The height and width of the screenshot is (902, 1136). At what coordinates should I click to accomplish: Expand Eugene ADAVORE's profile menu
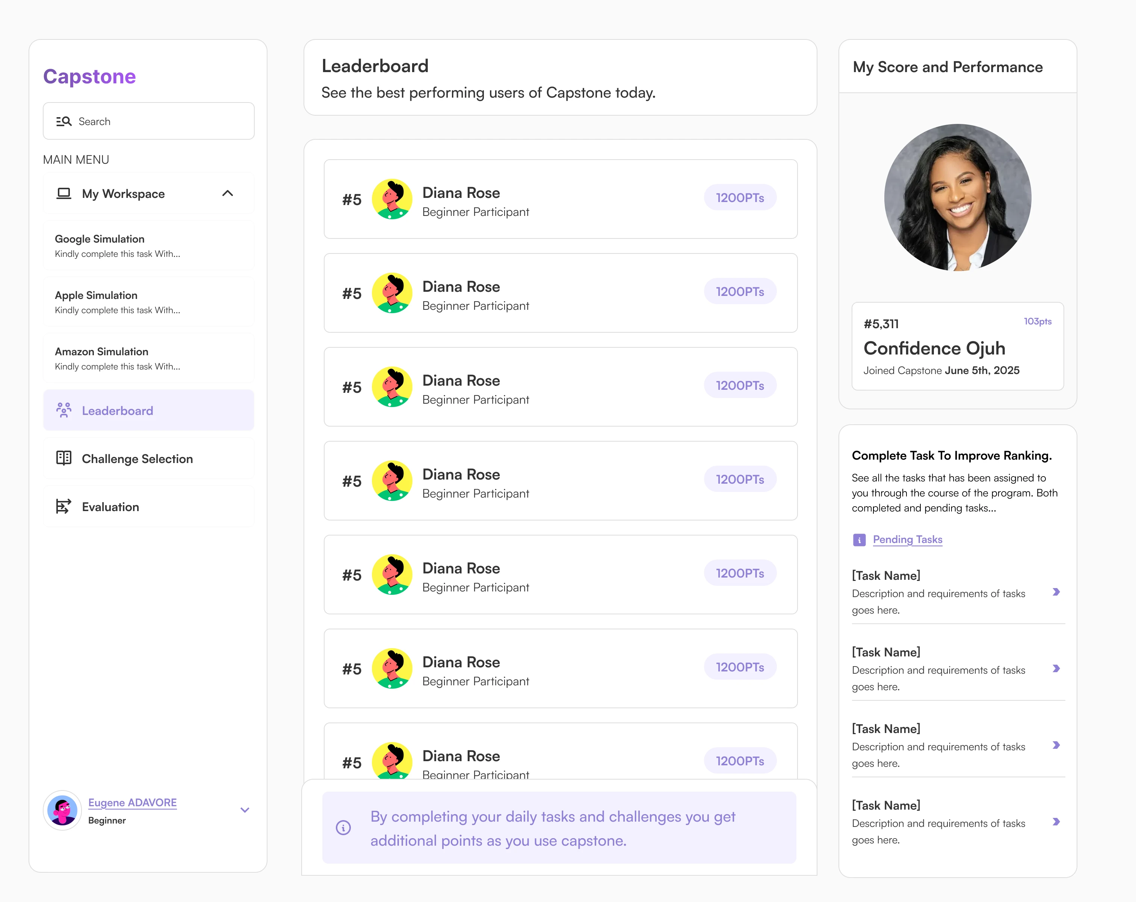tap(245, 810)
